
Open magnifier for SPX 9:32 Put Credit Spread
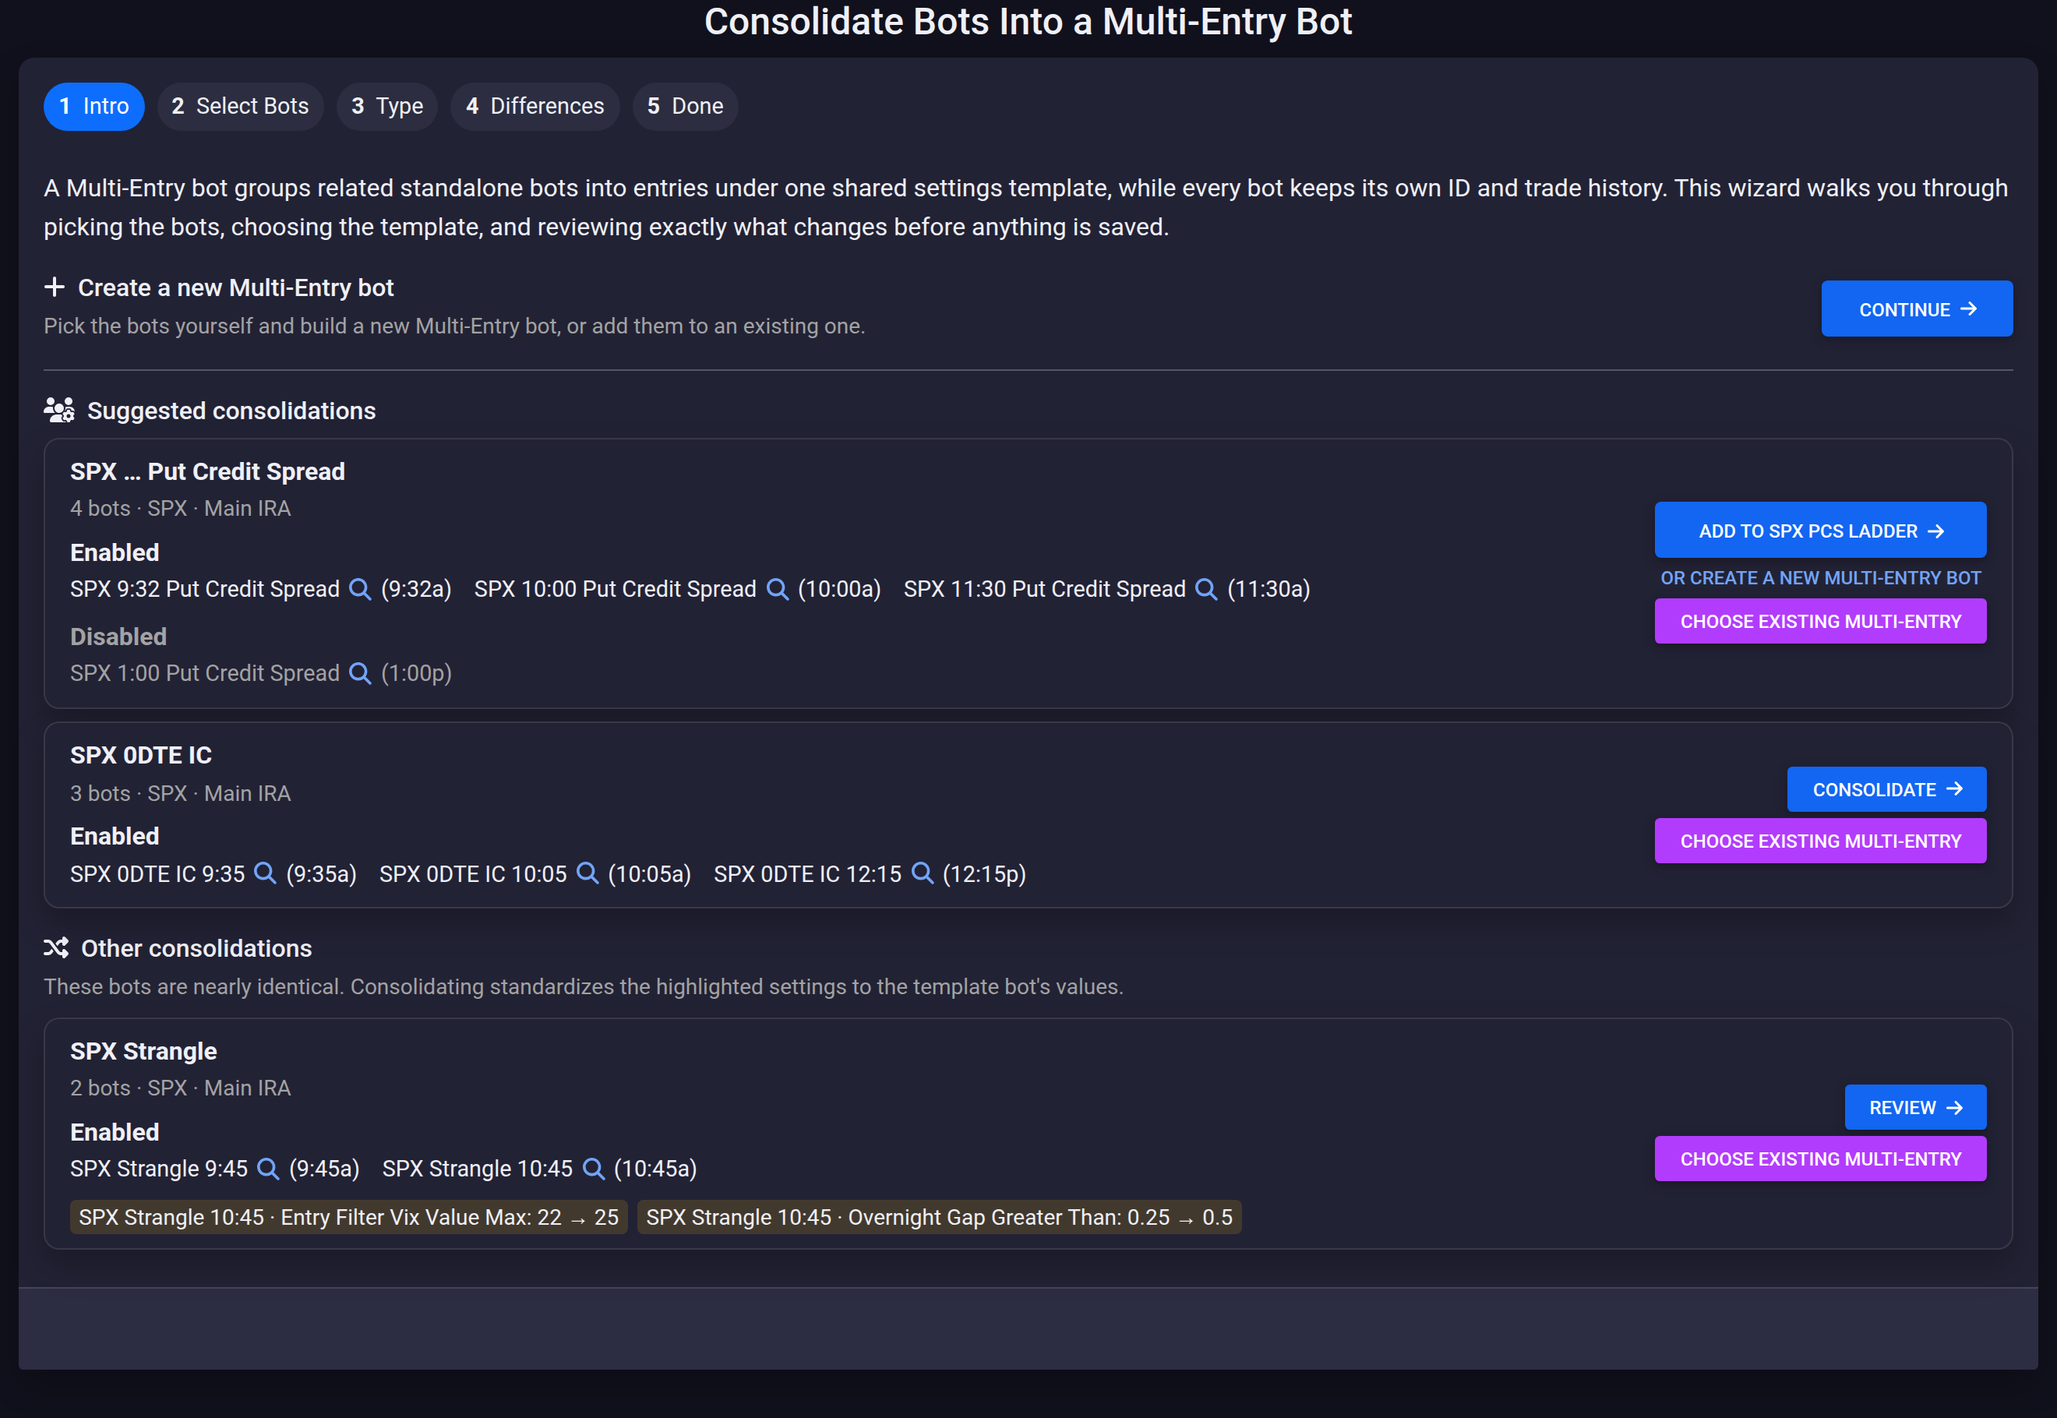[x=360, y=589]
